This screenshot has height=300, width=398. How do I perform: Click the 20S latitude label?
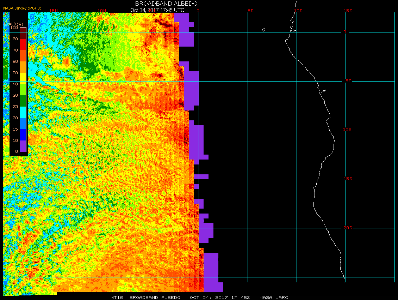click(348, 228)
